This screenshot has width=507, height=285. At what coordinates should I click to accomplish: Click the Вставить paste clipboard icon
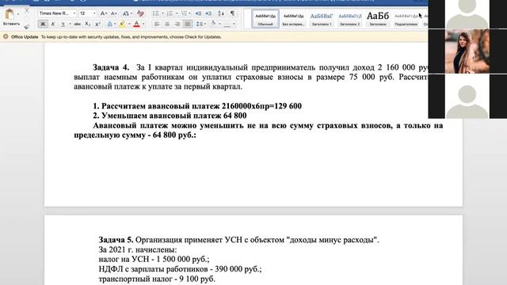click(x=10, y=14)
